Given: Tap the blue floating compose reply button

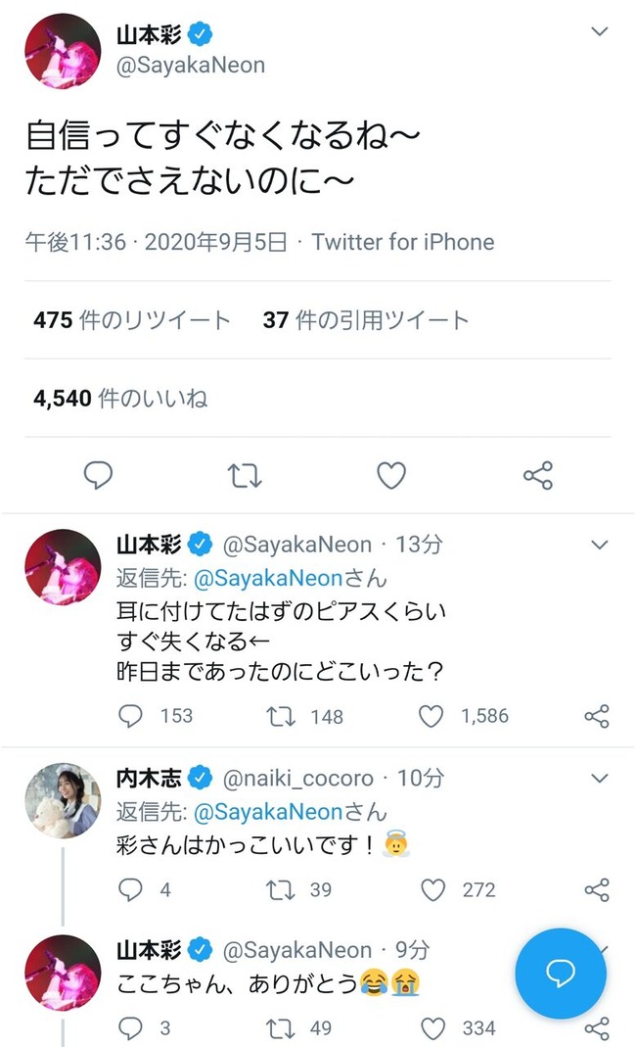Looking at the screenshot, I should click(x=561, y=973).
